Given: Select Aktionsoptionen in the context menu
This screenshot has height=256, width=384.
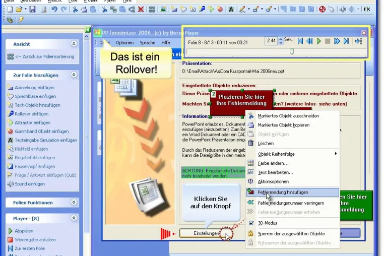Looking at the screenshot, I should point(293,181).
